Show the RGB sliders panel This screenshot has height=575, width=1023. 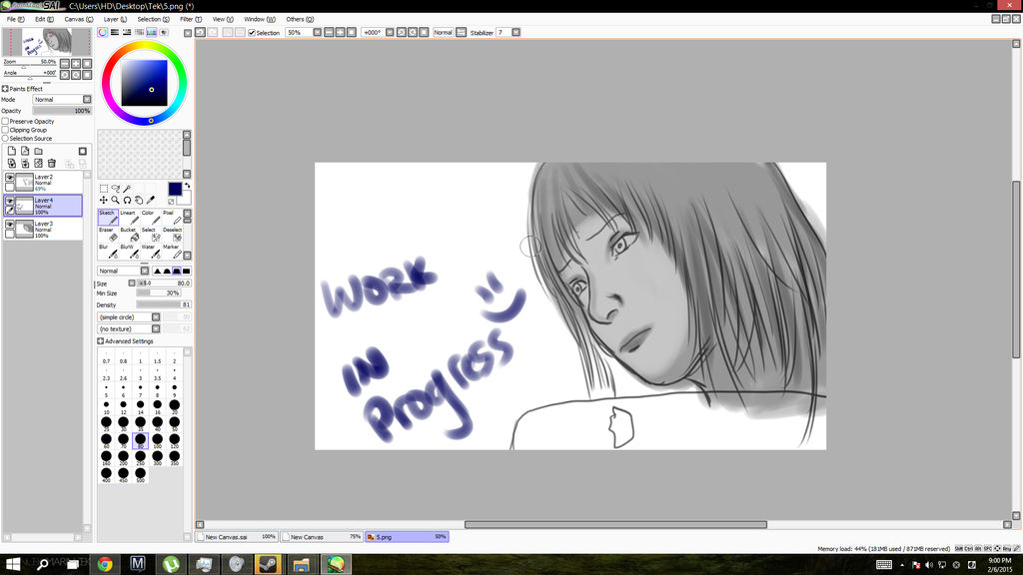[x=115, y=32]
